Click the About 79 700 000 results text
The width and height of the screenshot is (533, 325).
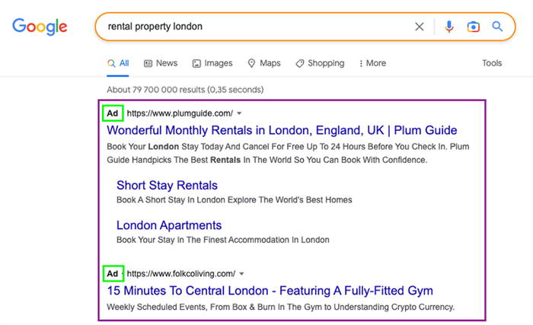point(185,90)
